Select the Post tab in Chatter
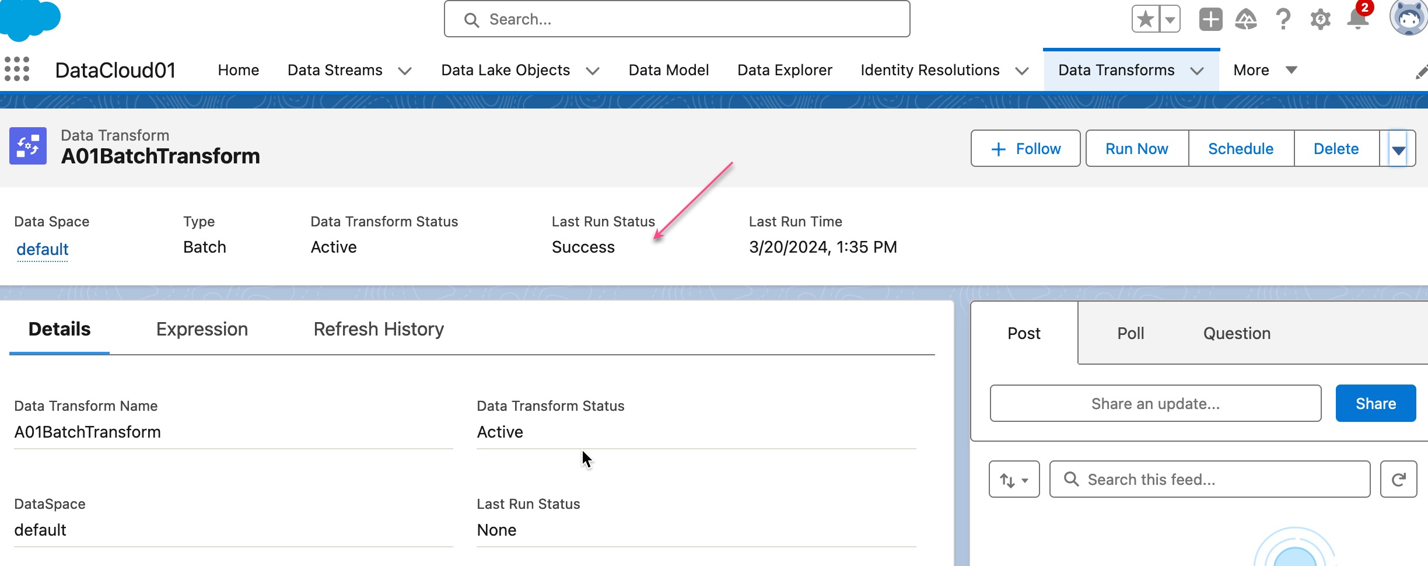1428x566 pixels. coord(1024,333)
